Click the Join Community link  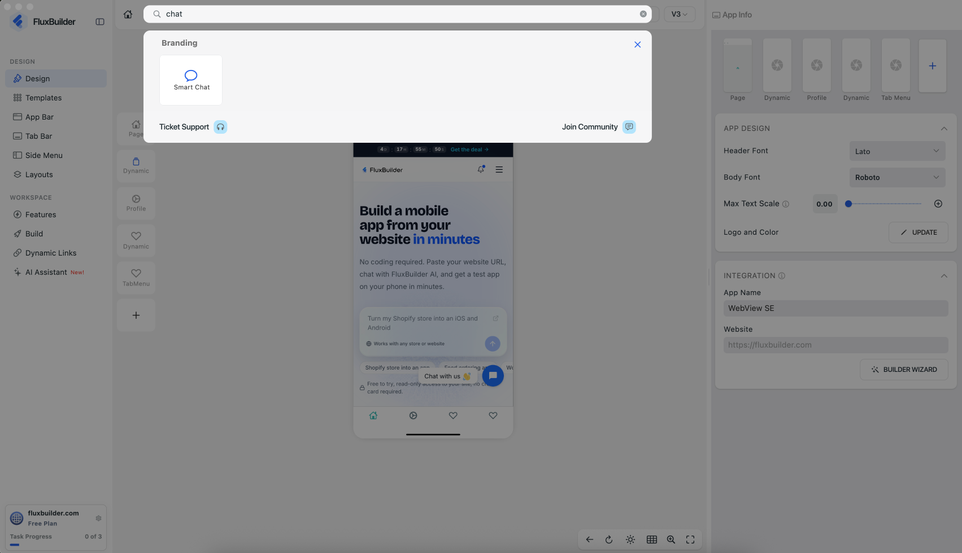[599, 127]
